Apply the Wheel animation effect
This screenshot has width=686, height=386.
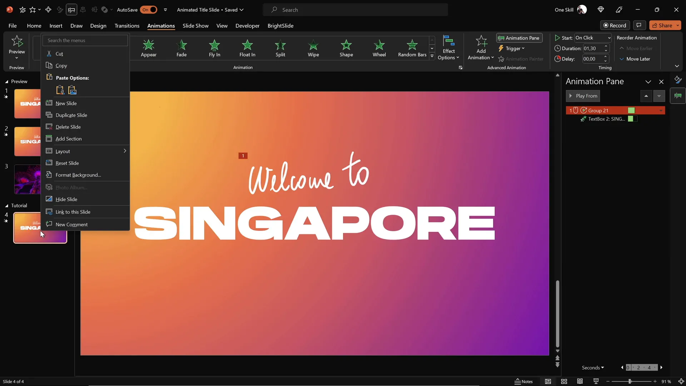(x=379, y=48)
